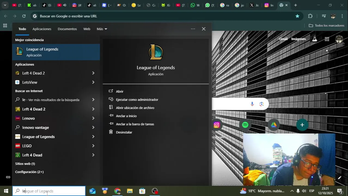Click the pin icon beside Anclar a Inicio
This screenshot has height=196, width=348.
pyautogui.click(x=111, y=116)
